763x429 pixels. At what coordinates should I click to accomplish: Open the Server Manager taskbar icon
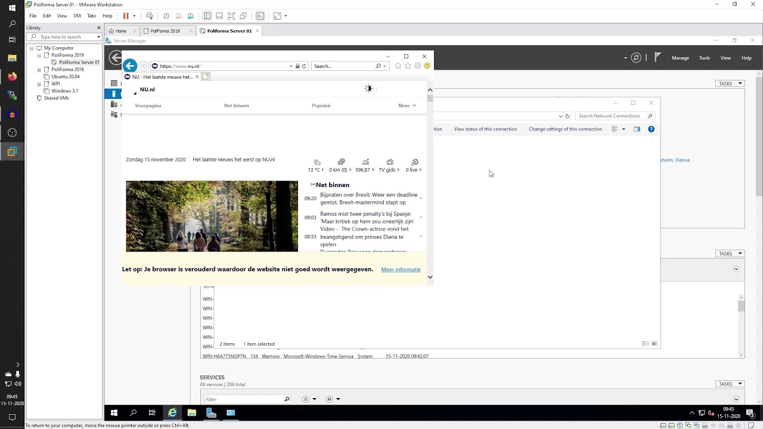pos(211,412)
